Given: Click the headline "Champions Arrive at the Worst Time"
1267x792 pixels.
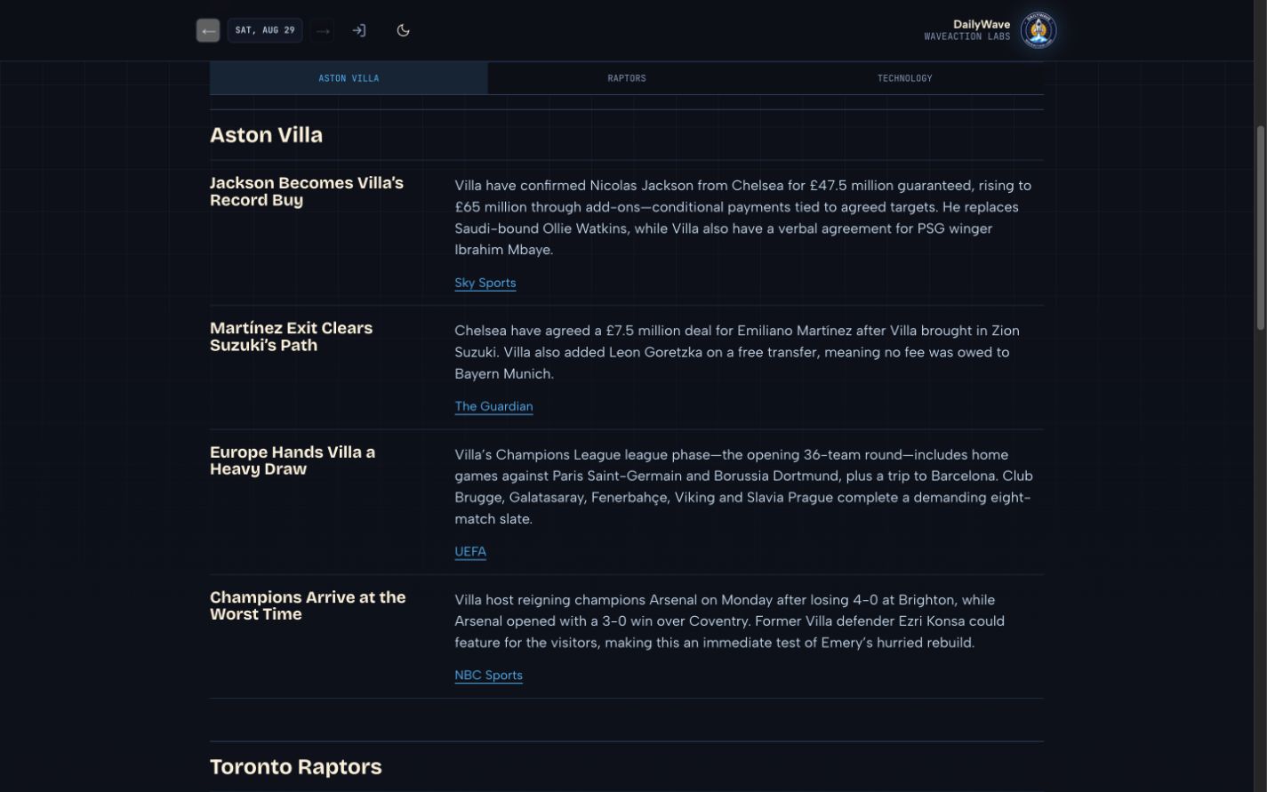Looking at the screenshot, I should 308,605.
